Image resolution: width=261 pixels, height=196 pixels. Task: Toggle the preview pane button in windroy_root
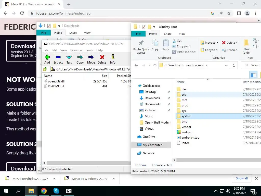pyautogui.click(x=254, y=75)
